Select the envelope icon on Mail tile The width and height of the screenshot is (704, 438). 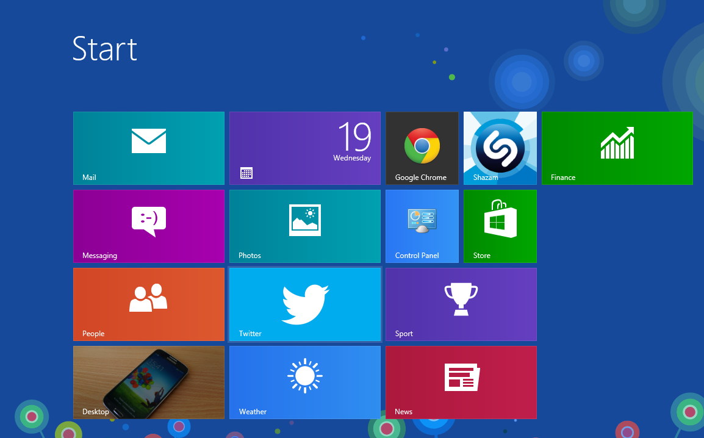point(148,141)
